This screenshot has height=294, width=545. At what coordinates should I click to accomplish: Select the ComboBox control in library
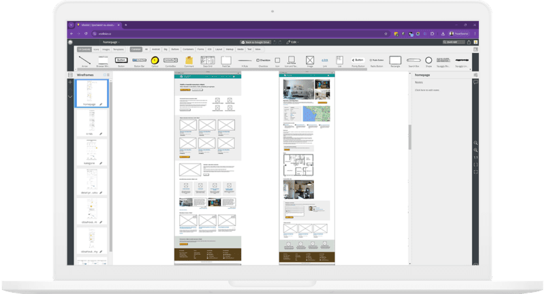[172, 60]
